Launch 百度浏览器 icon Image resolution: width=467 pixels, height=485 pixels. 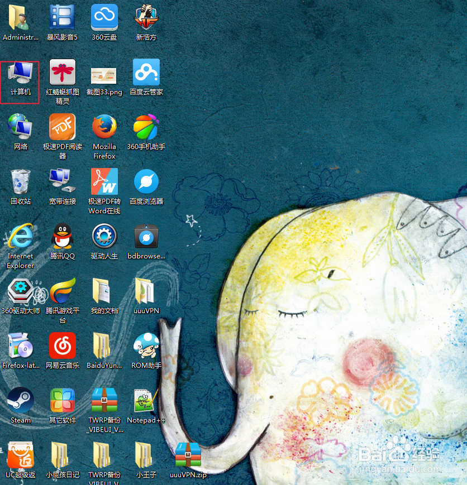[x=146, y=181]
